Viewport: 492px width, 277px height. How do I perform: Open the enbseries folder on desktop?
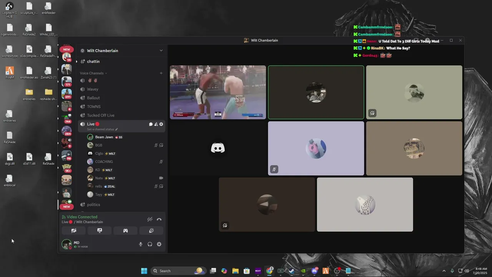tap(29, 94)
